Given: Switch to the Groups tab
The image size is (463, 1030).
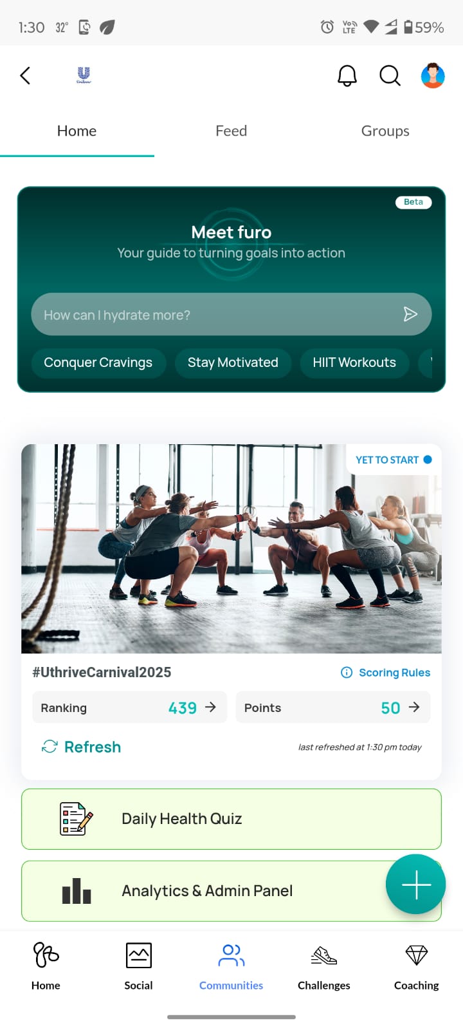Looking at the screenshot, I should [385, 131].
